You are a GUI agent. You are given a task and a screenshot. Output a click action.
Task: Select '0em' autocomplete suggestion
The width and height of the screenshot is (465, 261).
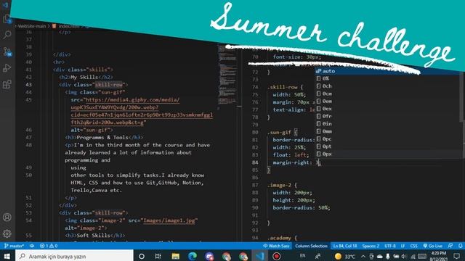click(389, 101)
